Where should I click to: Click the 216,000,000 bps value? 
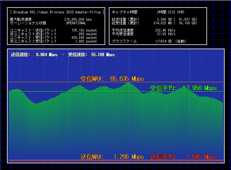(x=78, y=19)
